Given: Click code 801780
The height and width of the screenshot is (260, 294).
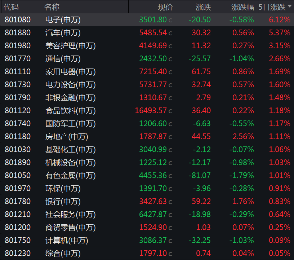Looking at the screenshot, I should (18, 201).
